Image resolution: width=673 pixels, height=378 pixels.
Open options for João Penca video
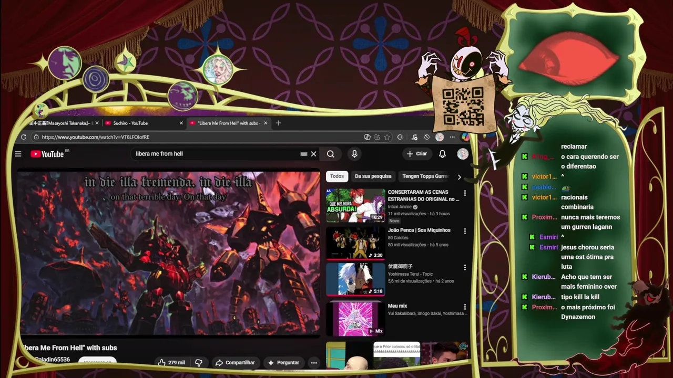tap(465, 231)
